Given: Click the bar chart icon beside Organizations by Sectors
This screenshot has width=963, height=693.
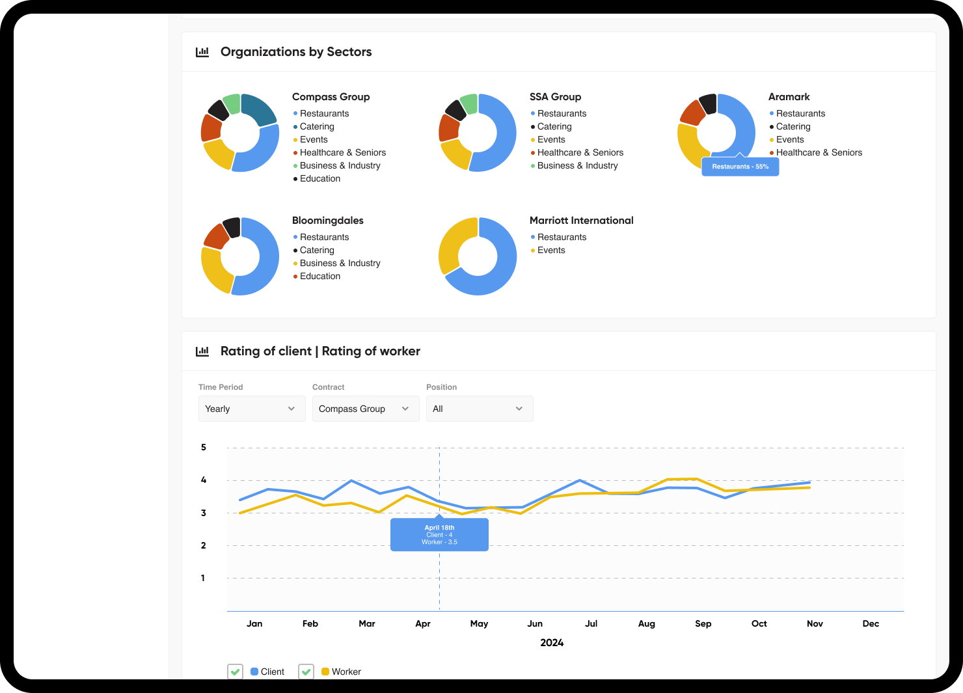Looking at the screenshot, I should point(202,52).
